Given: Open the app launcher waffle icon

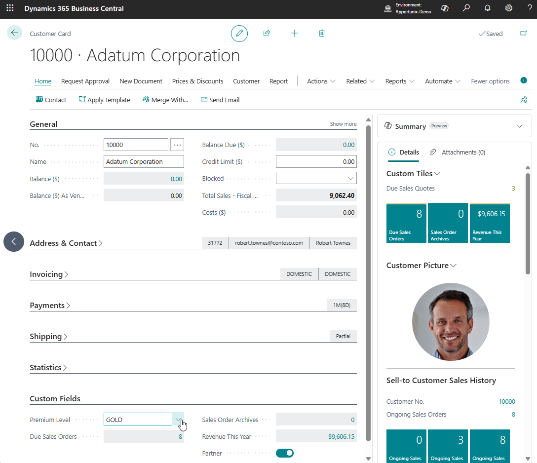Looking at the screenshot, I should tap(10, 8).
